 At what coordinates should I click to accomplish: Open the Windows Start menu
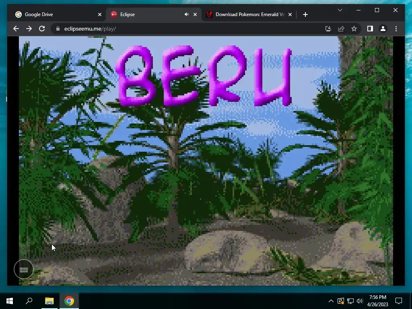coord(10,301)
